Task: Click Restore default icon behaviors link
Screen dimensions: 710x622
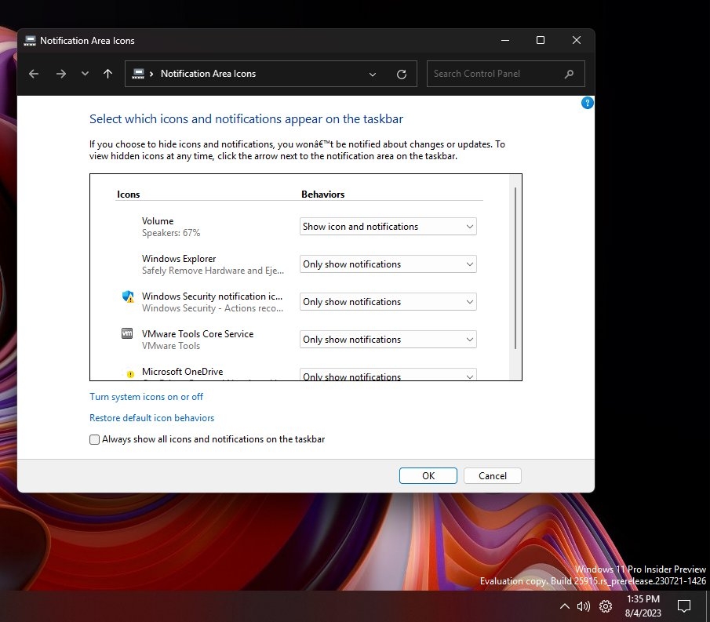Action: point(151,418)
